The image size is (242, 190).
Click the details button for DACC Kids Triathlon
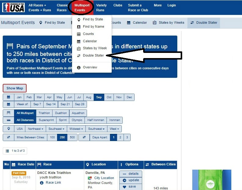coord(131,174)
